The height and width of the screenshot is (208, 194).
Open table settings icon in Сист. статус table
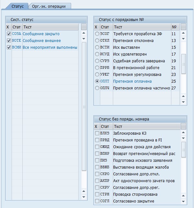84,27
